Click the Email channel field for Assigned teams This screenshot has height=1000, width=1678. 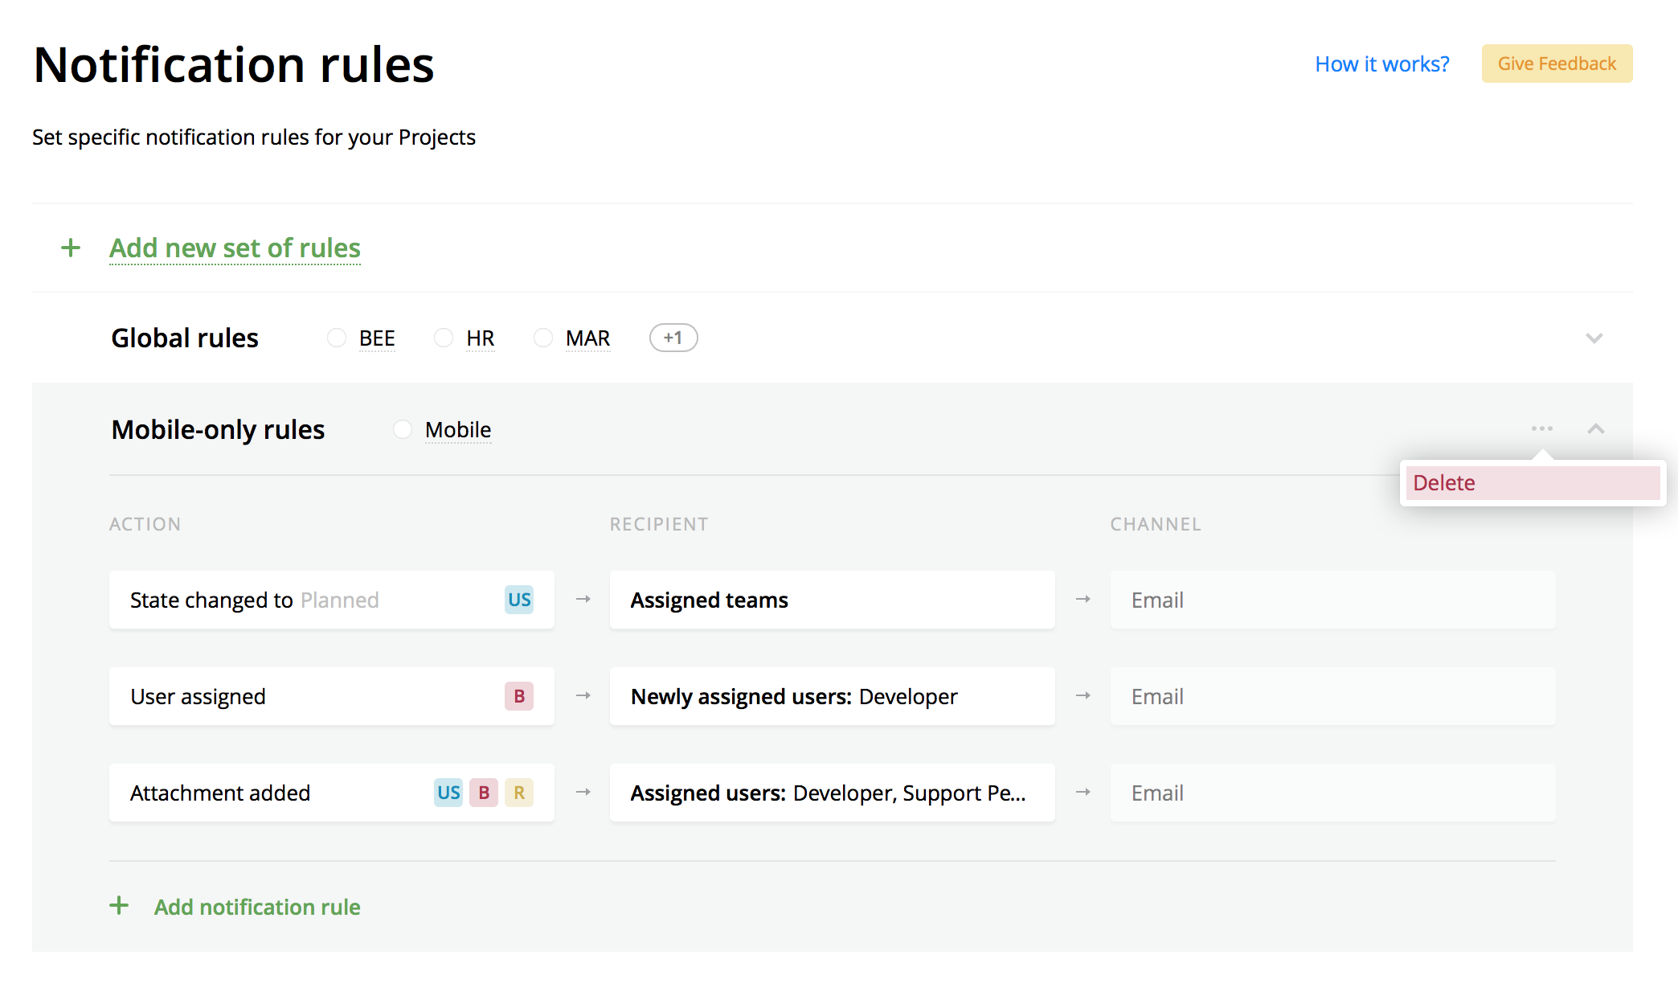click(x=1332, y=600)
